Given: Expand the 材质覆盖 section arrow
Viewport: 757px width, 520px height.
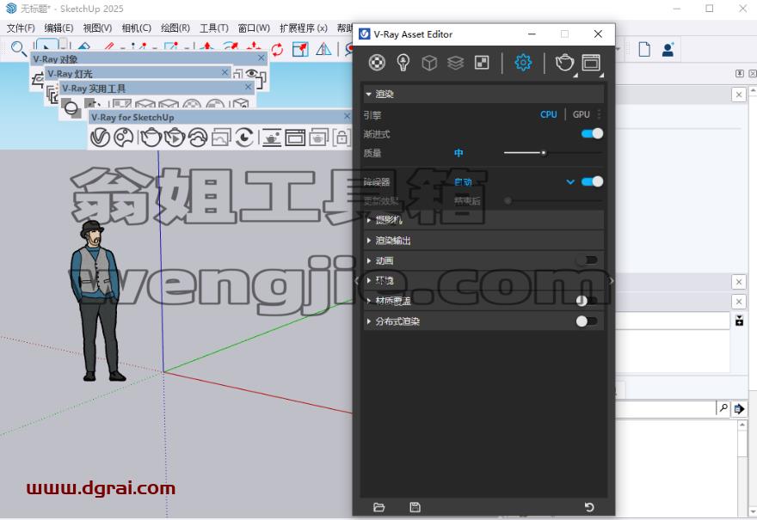Looking at the screenshot, I should 369,301.
